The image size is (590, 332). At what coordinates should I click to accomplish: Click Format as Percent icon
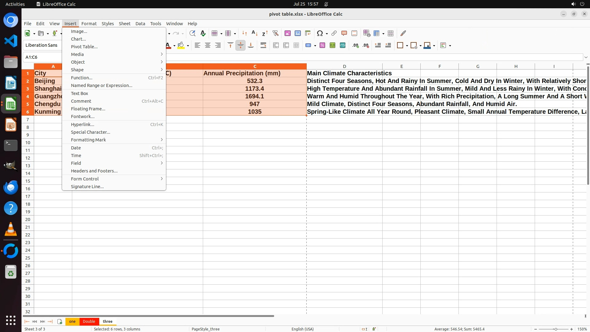322,45
